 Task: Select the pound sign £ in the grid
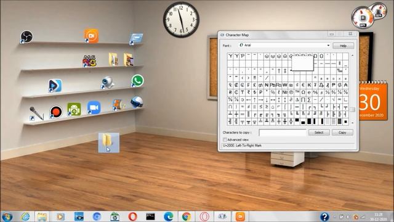point(254,85)
